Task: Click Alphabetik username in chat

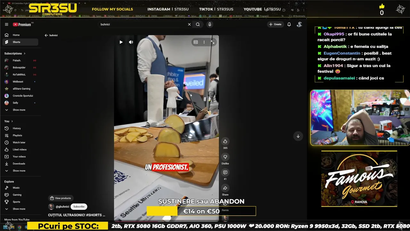Action: click(x=335, y=47)
